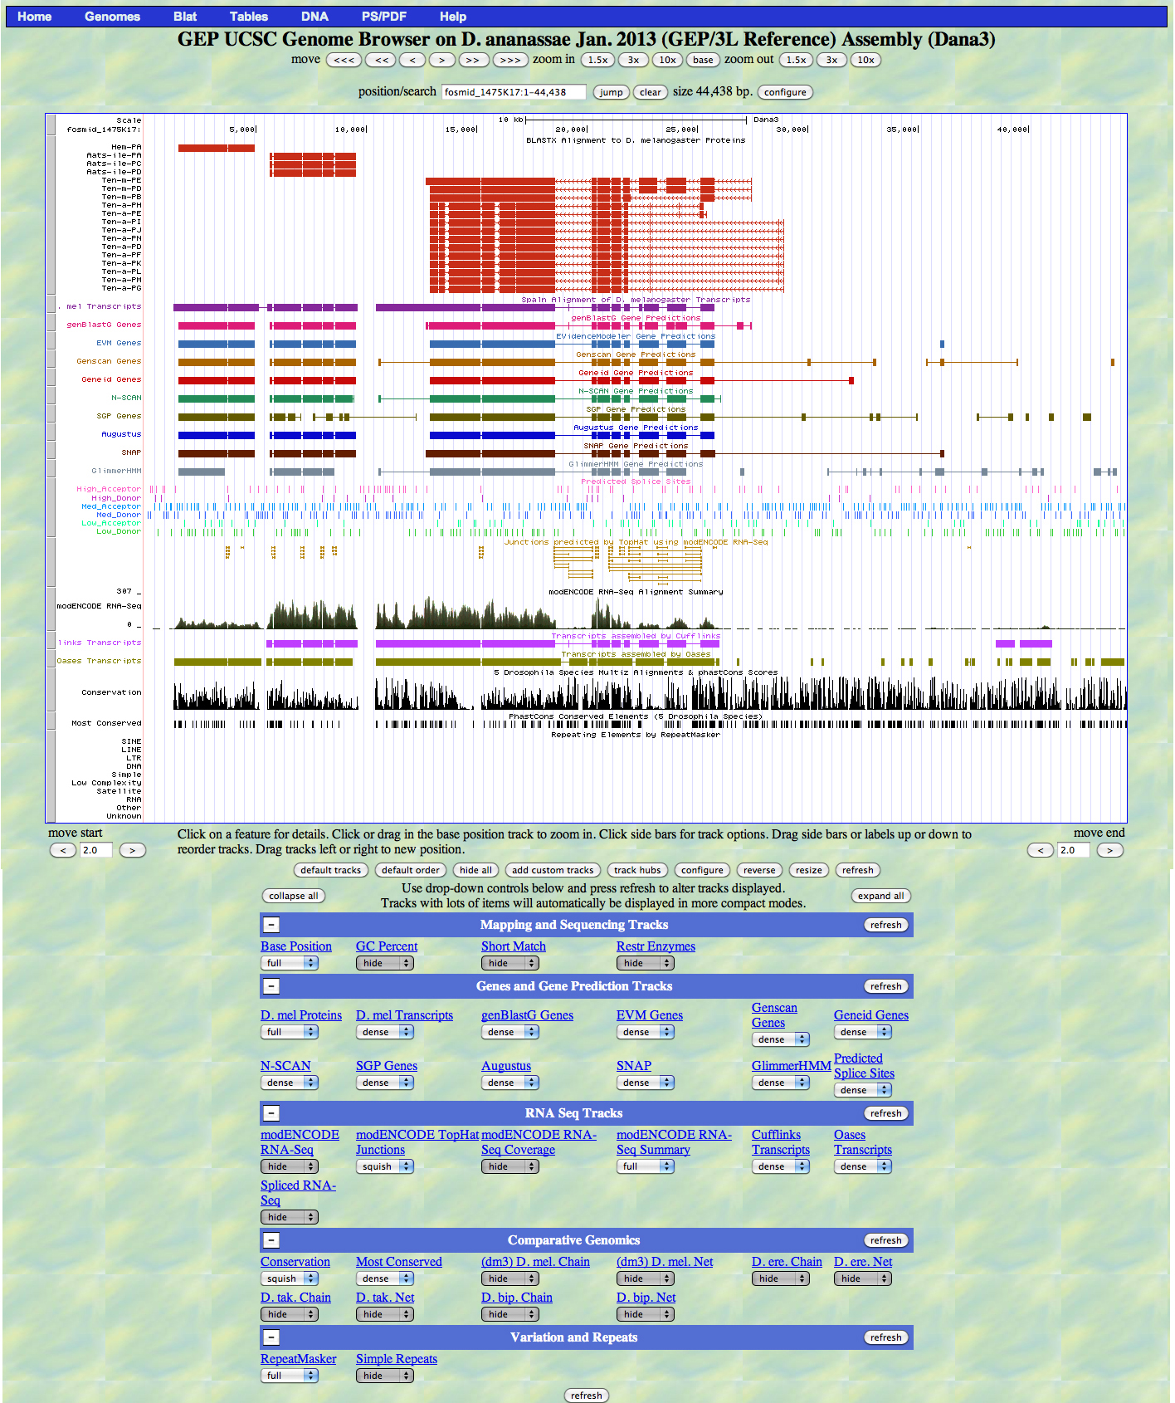Zoom in 1.5x
The height and width of the screenshot is (1403, 1175).
pyautogui.click(x=597, y=60)
